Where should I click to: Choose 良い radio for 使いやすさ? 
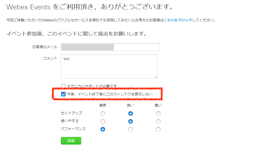(130, 121)
